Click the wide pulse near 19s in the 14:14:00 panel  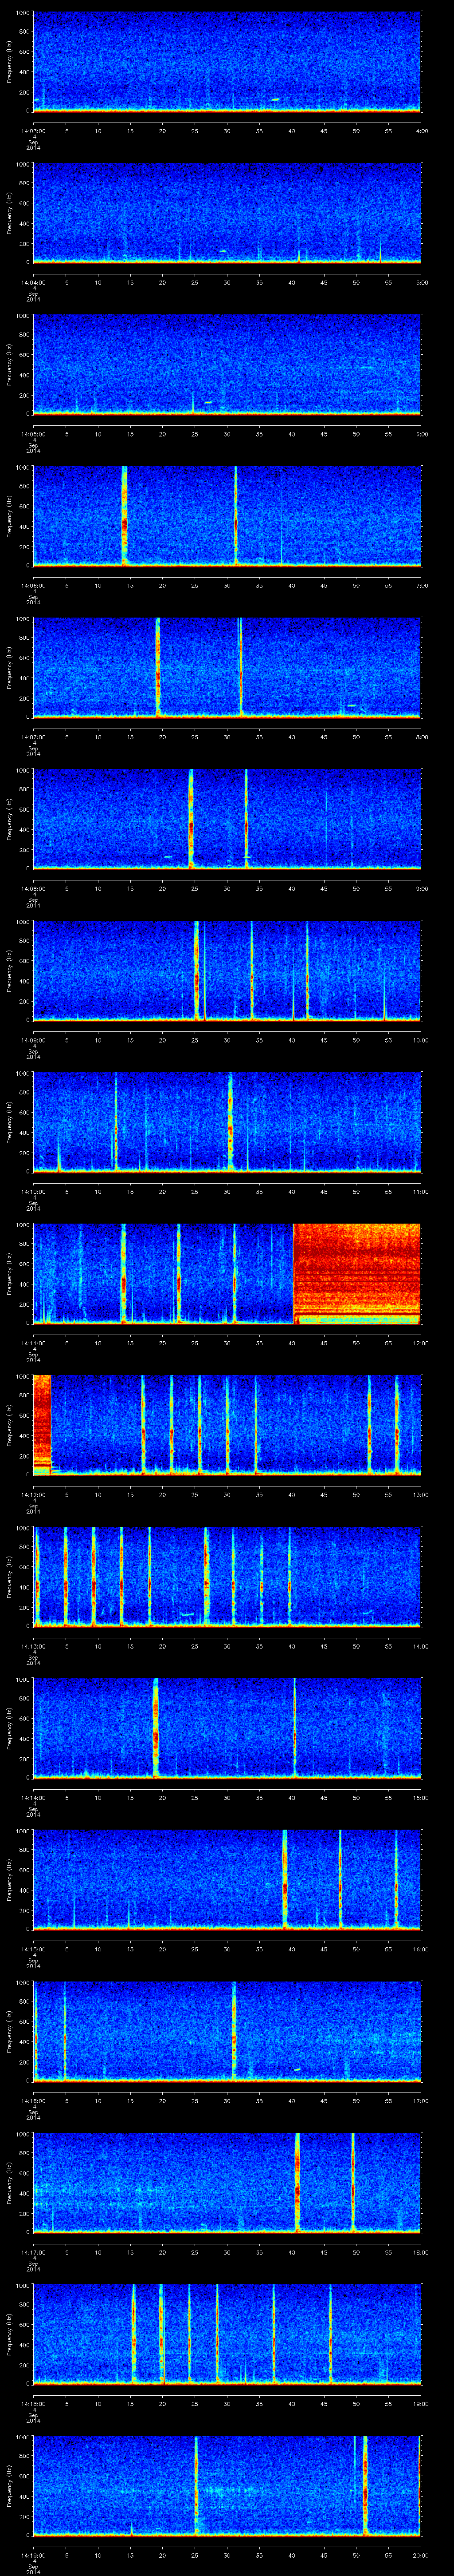(156, 1727)
